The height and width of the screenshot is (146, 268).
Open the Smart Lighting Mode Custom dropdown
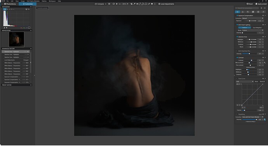tap(252, 30)
